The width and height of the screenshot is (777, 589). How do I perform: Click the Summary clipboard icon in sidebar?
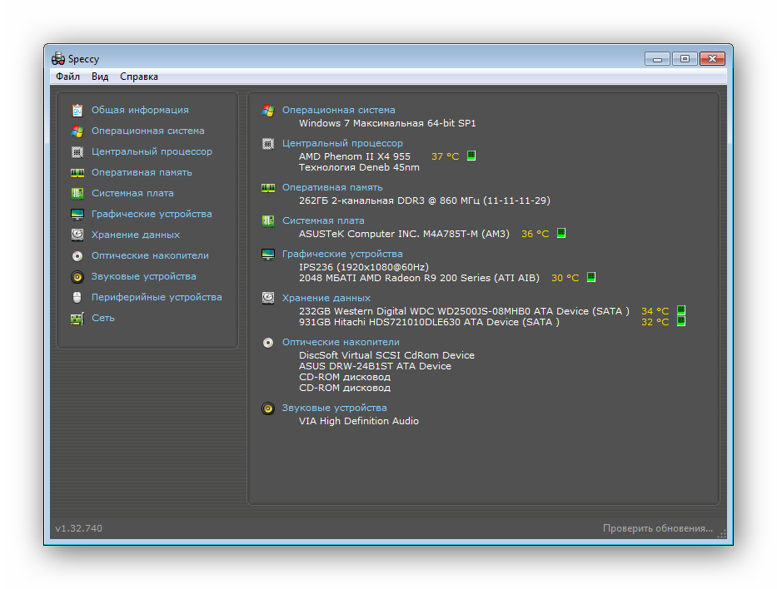coord(77,110)
